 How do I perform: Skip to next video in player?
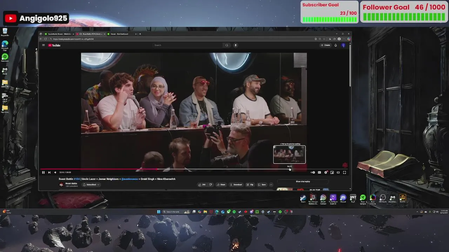pyautogui.click(x=49, y=172)
